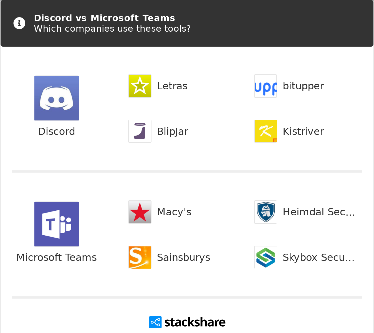
Task: Open the Skybox Secu... company name
Action: pos(319,258)
